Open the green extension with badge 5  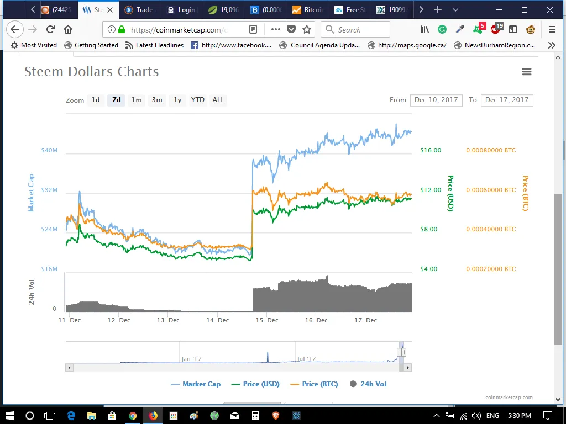coord(479,29)
